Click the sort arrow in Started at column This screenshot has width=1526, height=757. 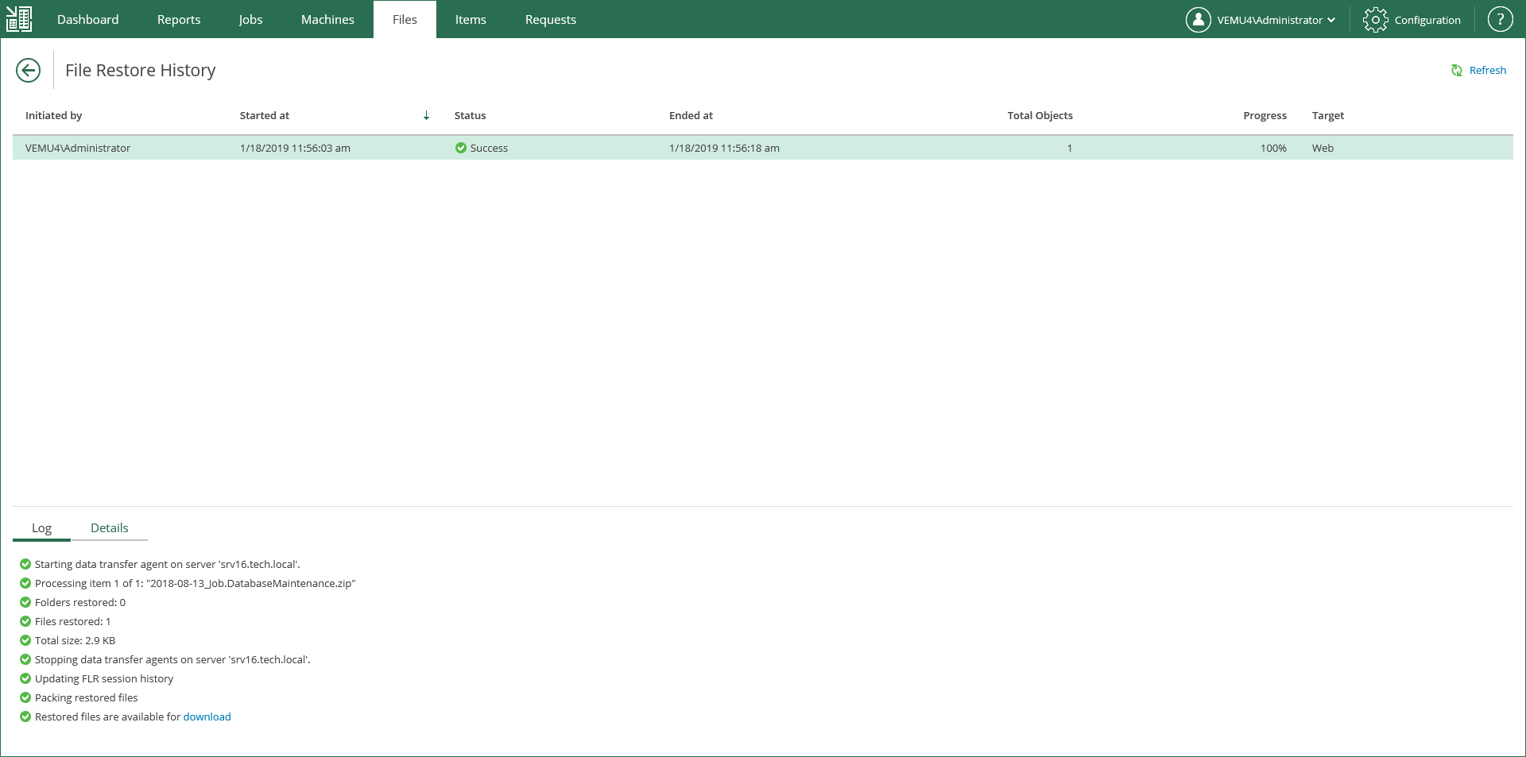[426, 115]
